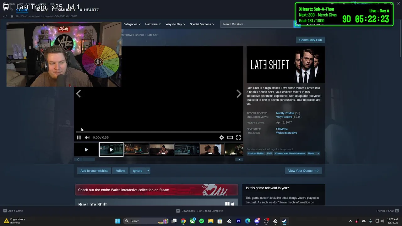The width and height of the screenshot is (402, 226).
Task: Go to the previous media item arrow
Action: pyautogui.click(x=78, y=94)
